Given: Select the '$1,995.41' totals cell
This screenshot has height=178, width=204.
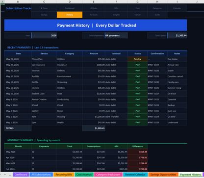Looking at the screenshot, I should click(94, 128).
